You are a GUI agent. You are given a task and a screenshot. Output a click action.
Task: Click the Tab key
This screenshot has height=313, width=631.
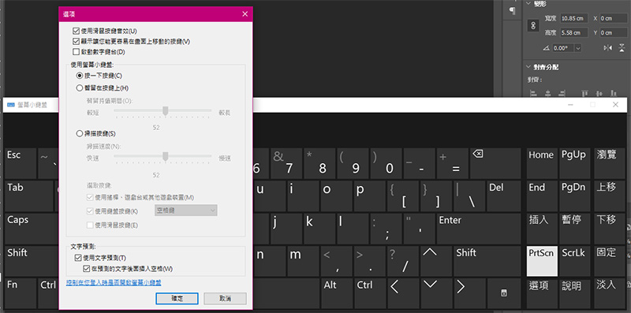coord(29,196)
